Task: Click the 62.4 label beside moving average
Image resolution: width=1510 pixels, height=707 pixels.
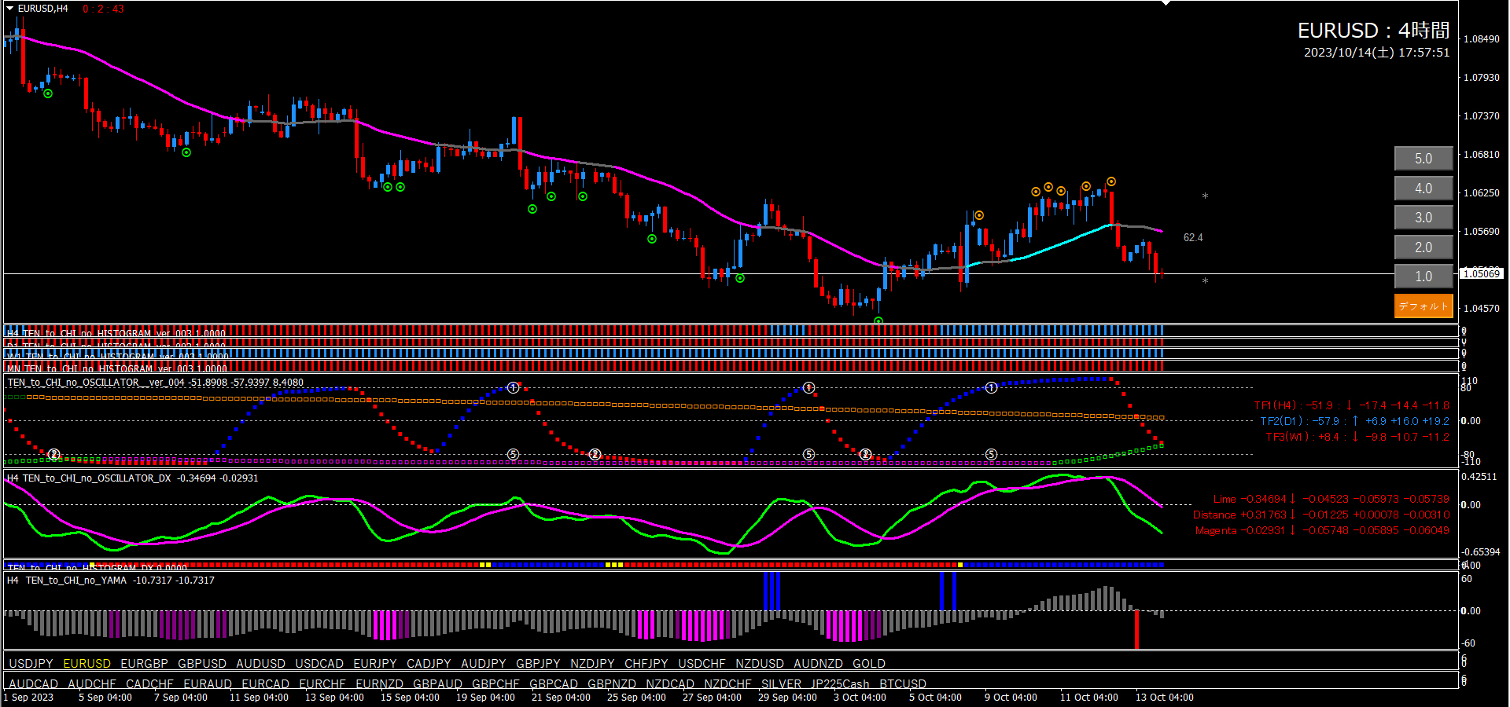Action: [x=1193, y=237]
